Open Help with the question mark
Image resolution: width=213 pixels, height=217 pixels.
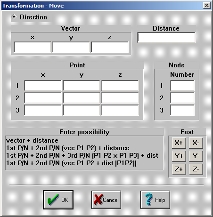pyautogui.click(x=155, y=200)
